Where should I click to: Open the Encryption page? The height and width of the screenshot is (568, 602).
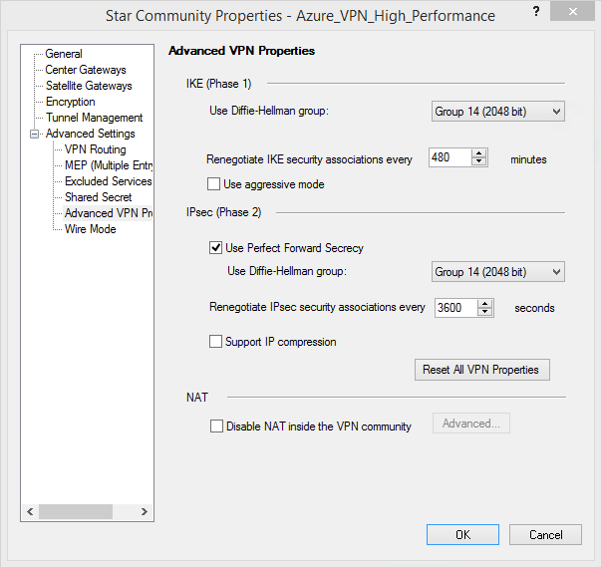(70, 102)
